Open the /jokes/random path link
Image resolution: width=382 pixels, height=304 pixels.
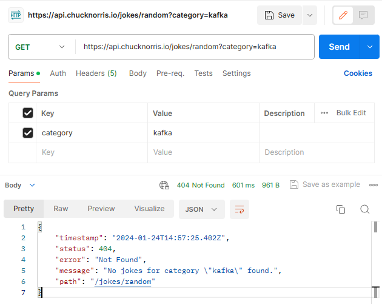point(122,282)
